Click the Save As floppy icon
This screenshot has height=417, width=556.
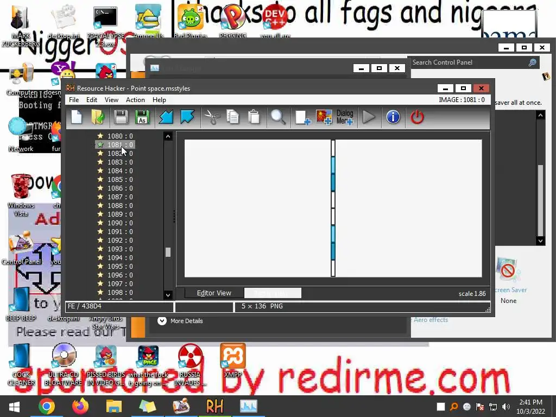click(142, 117)
